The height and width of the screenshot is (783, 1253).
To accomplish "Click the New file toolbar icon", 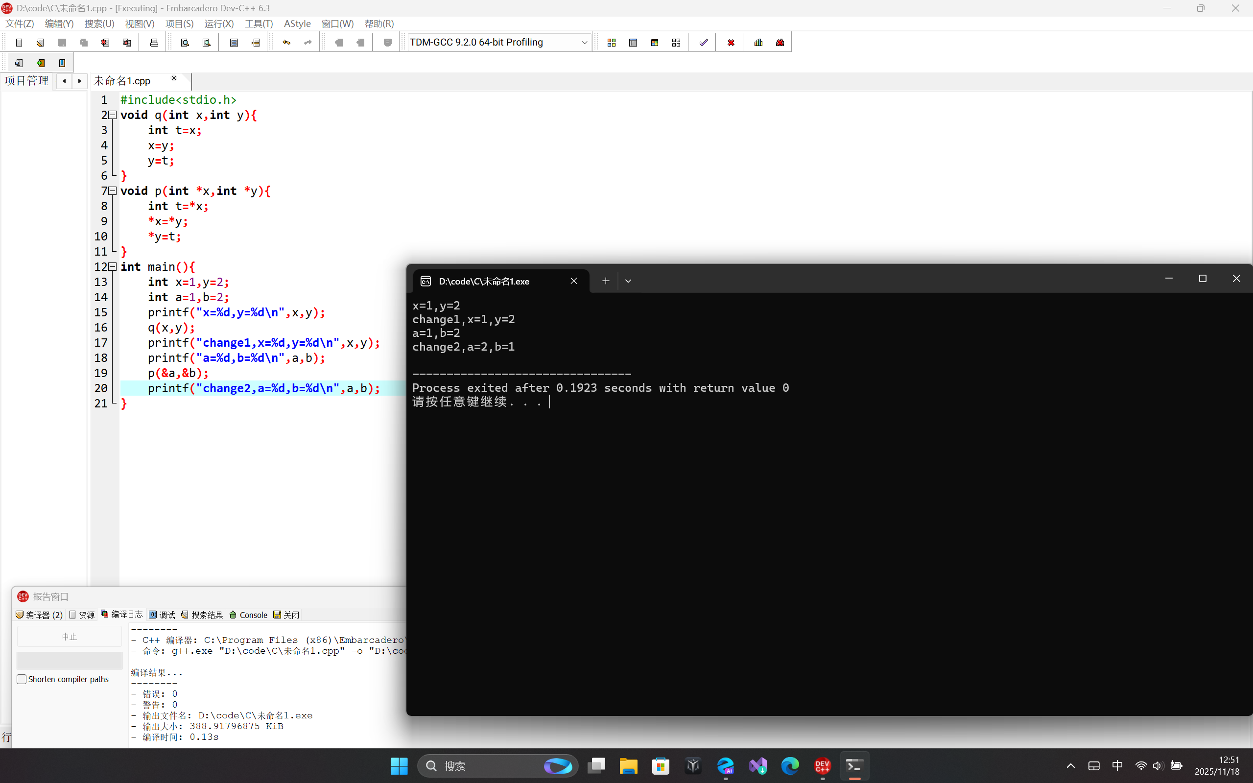I will tap(19, 43).
